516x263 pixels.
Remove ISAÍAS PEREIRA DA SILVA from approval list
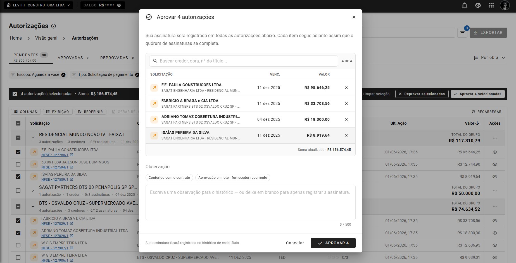tap(346, 135)
